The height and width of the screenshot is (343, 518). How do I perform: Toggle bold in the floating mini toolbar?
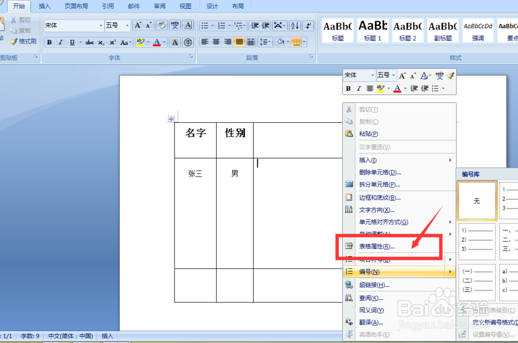(348, 89)
